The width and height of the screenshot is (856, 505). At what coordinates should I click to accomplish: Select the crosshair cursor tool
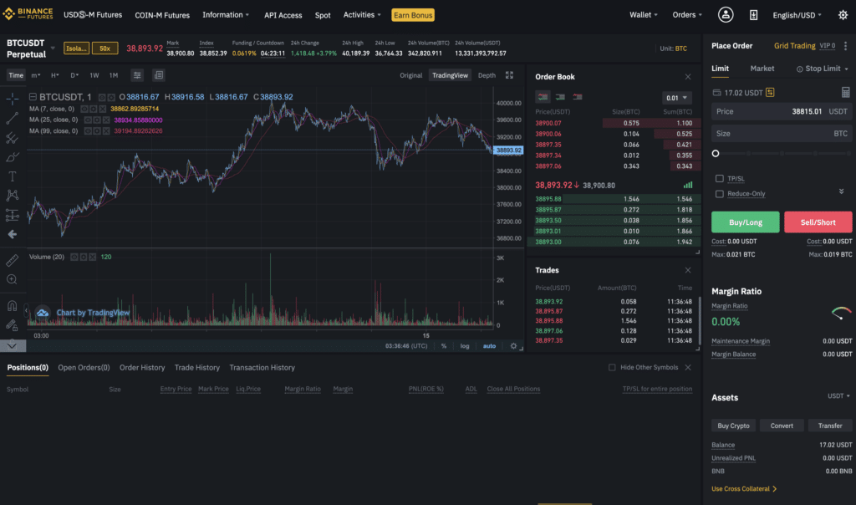[x=11, y=100]
